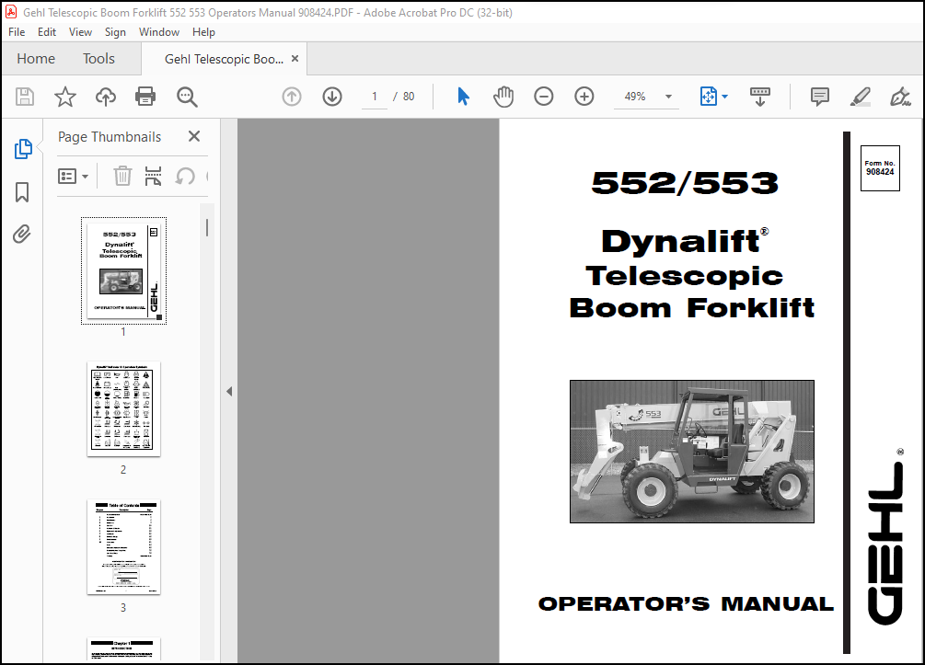Viewport: 925px width, 665px height.
Task: Print the document with printer icon
Action: (145, 97)
